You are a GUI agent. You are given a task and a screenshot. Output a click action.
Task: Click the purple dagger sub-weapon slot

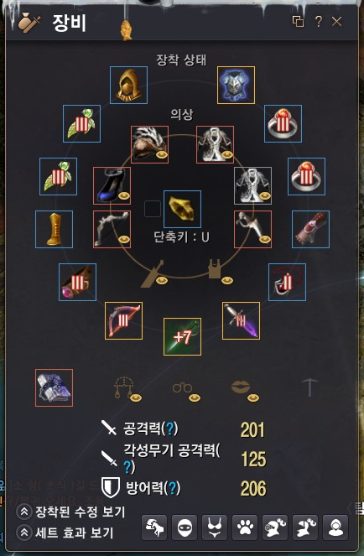tap(241, 320)
